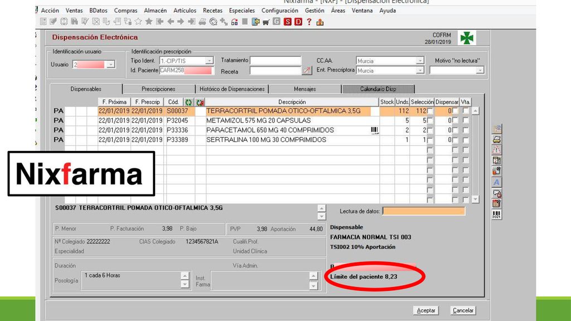Click the pencil icon beside Receta field
Screen dimensions: 571x321
pos(307,71)
